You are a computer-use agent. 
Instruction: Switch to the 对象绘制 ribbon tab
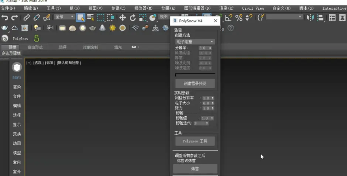pos(90,47)
